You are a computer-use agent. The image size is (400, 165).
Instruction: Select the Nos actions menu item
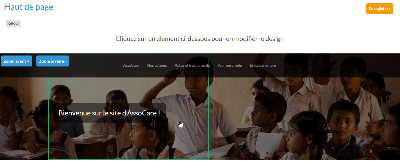coord(157,65)
